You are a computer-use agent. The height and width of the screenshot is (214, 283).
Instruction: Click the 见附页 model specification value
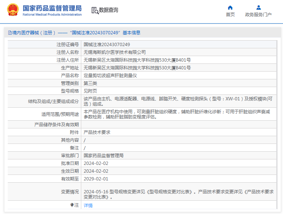(90, 91)
